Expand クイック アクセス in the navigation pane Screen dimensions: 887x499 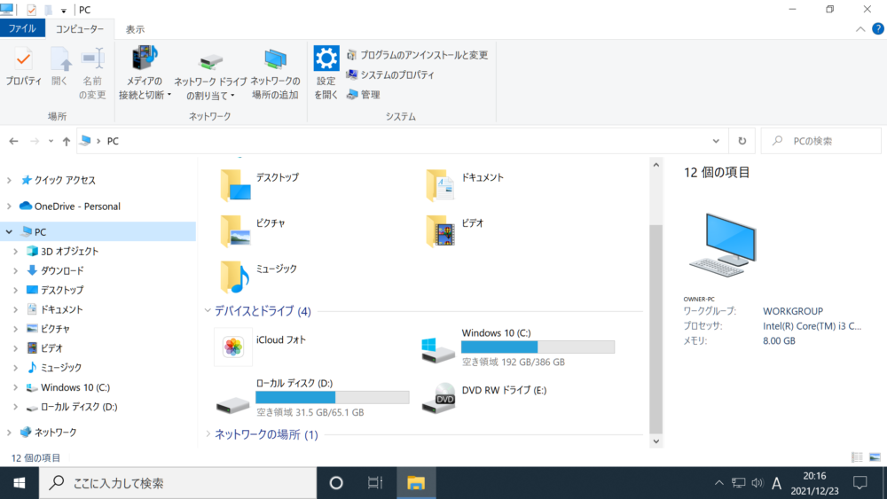pyautogui.click(x=9, y=180)
